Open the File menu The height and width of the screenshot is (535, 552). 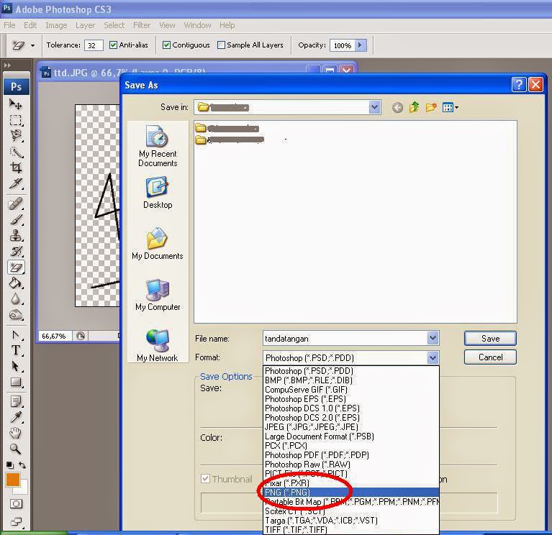point(9,25)
